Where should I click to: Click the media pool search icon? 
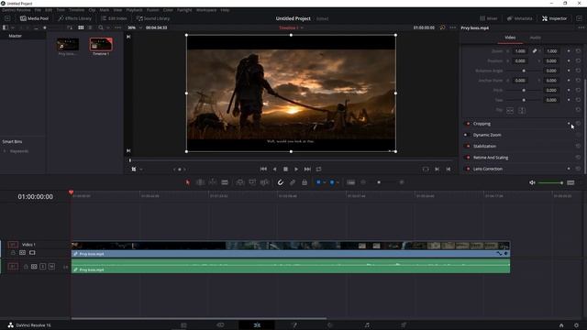[x=100, y=27]
